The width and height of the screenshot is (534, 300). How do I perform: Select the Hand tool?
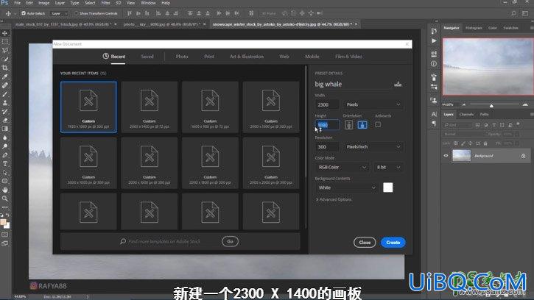(x=5, y=190)
